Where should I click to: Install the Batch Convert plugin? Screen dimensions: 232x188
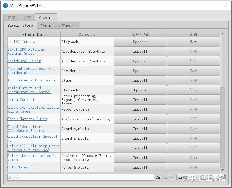[140, 99]
